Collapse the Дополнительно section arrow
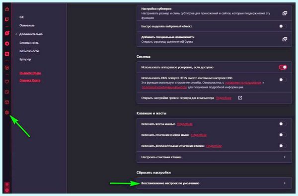The width and height of the screenshot is (298, 196). [x=16, y=34]
